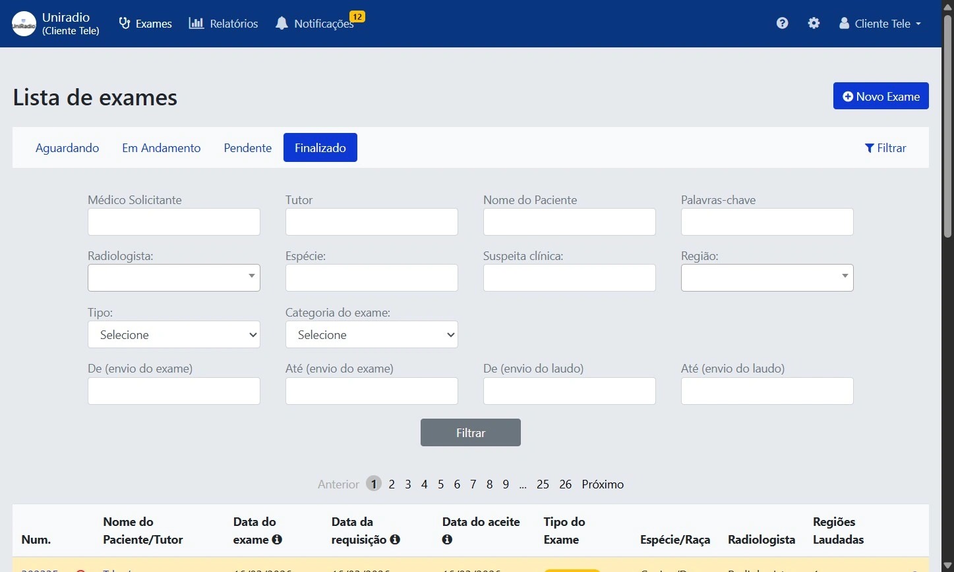Open settings gear icon in navbar

[814, 23]
